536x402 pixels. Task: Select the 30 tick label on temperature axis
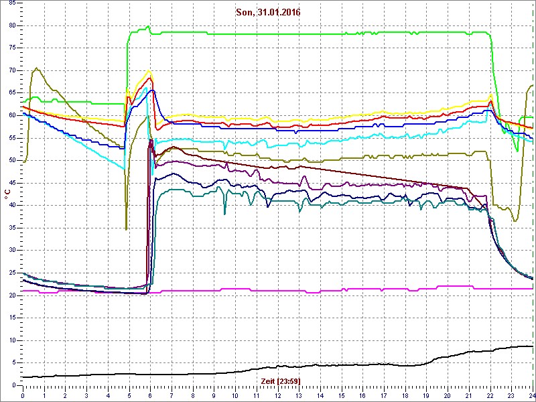12,250
